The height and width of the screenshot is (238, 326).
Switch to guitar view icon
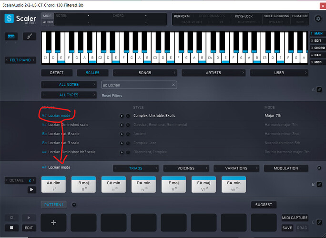(30, 37)
